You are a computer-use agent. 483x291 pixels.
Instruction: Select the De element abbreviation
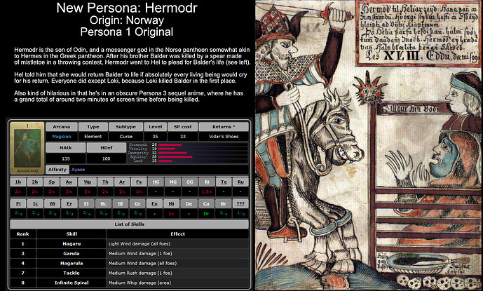pyautogui.click(x=189, y=204)
